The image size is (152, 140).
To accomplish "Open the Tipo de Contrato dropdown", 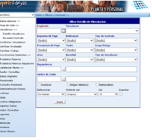I will click(116, 41).
